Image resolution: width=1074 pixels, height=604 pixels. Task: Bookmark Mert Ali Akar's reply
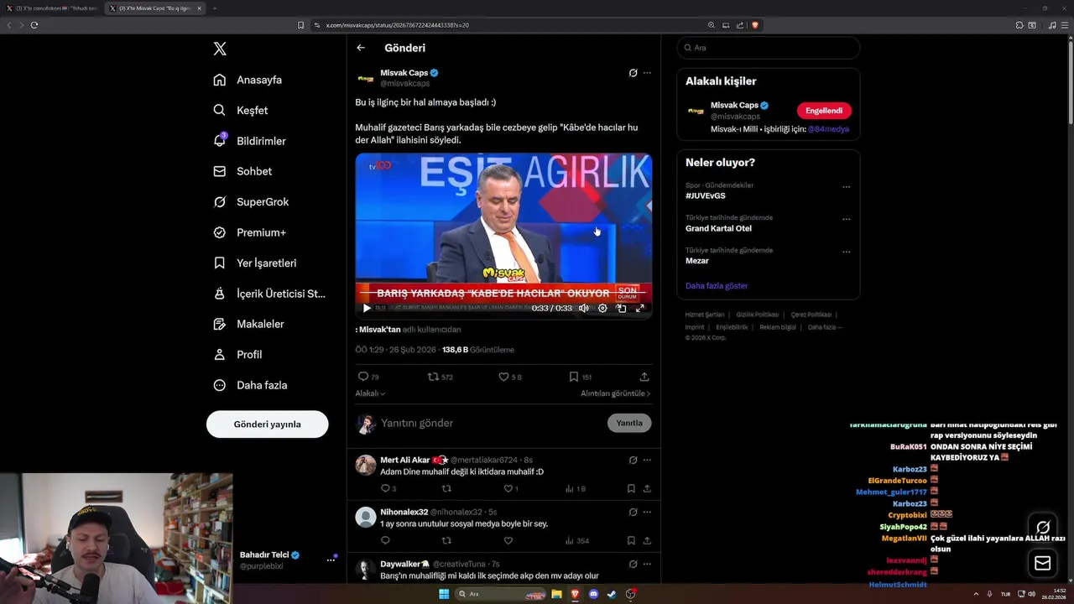coord(631,488)
